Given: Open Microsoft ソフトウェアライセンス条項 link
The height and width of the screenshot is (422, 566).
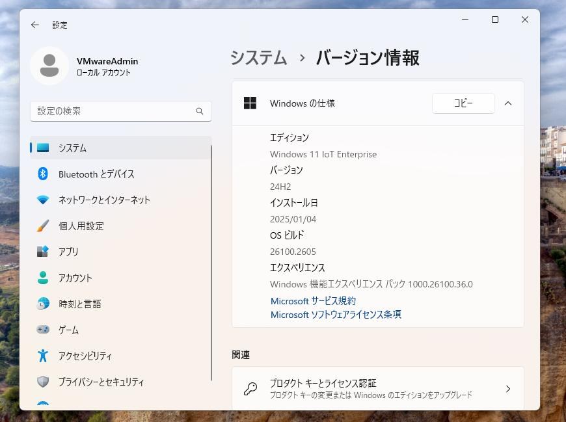Looking at the screenshot, I should coord(336,315).
